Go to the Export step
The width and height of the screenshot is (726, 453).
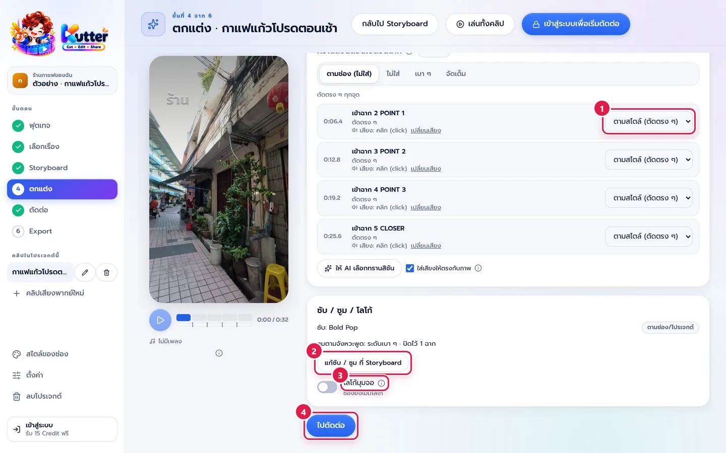[62, 231]
